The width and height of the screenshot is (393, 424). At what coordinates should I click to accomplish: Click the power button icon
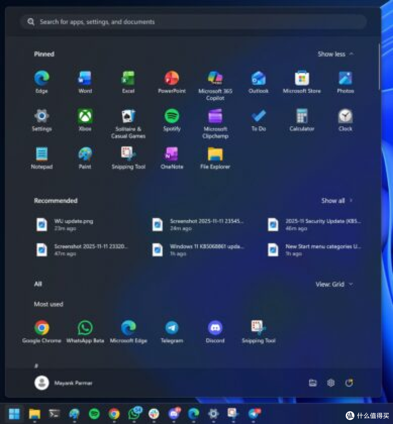349,383
